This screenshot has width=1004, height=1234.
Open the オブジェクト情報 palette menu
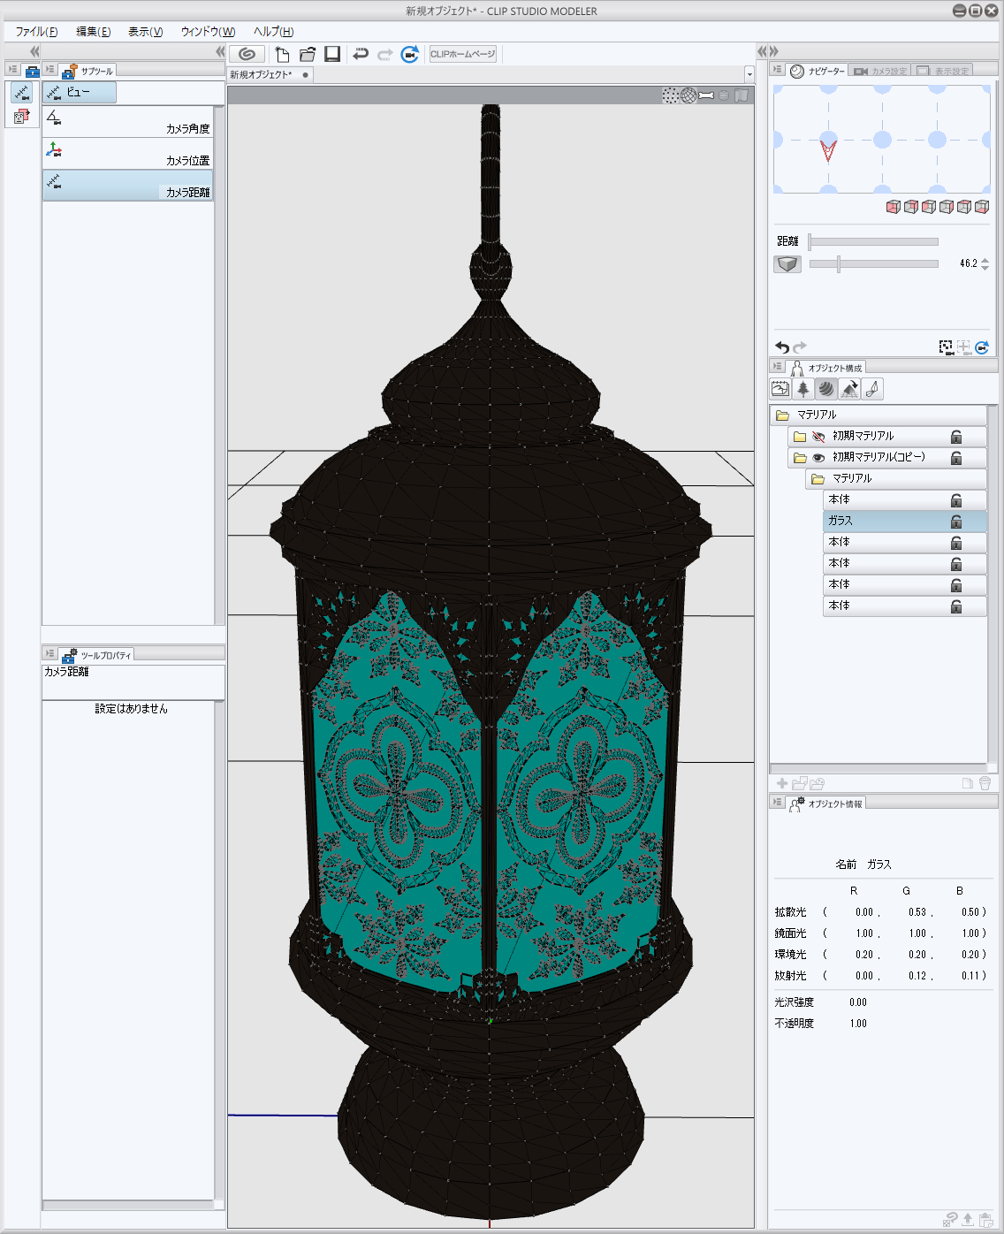point(778,802)
